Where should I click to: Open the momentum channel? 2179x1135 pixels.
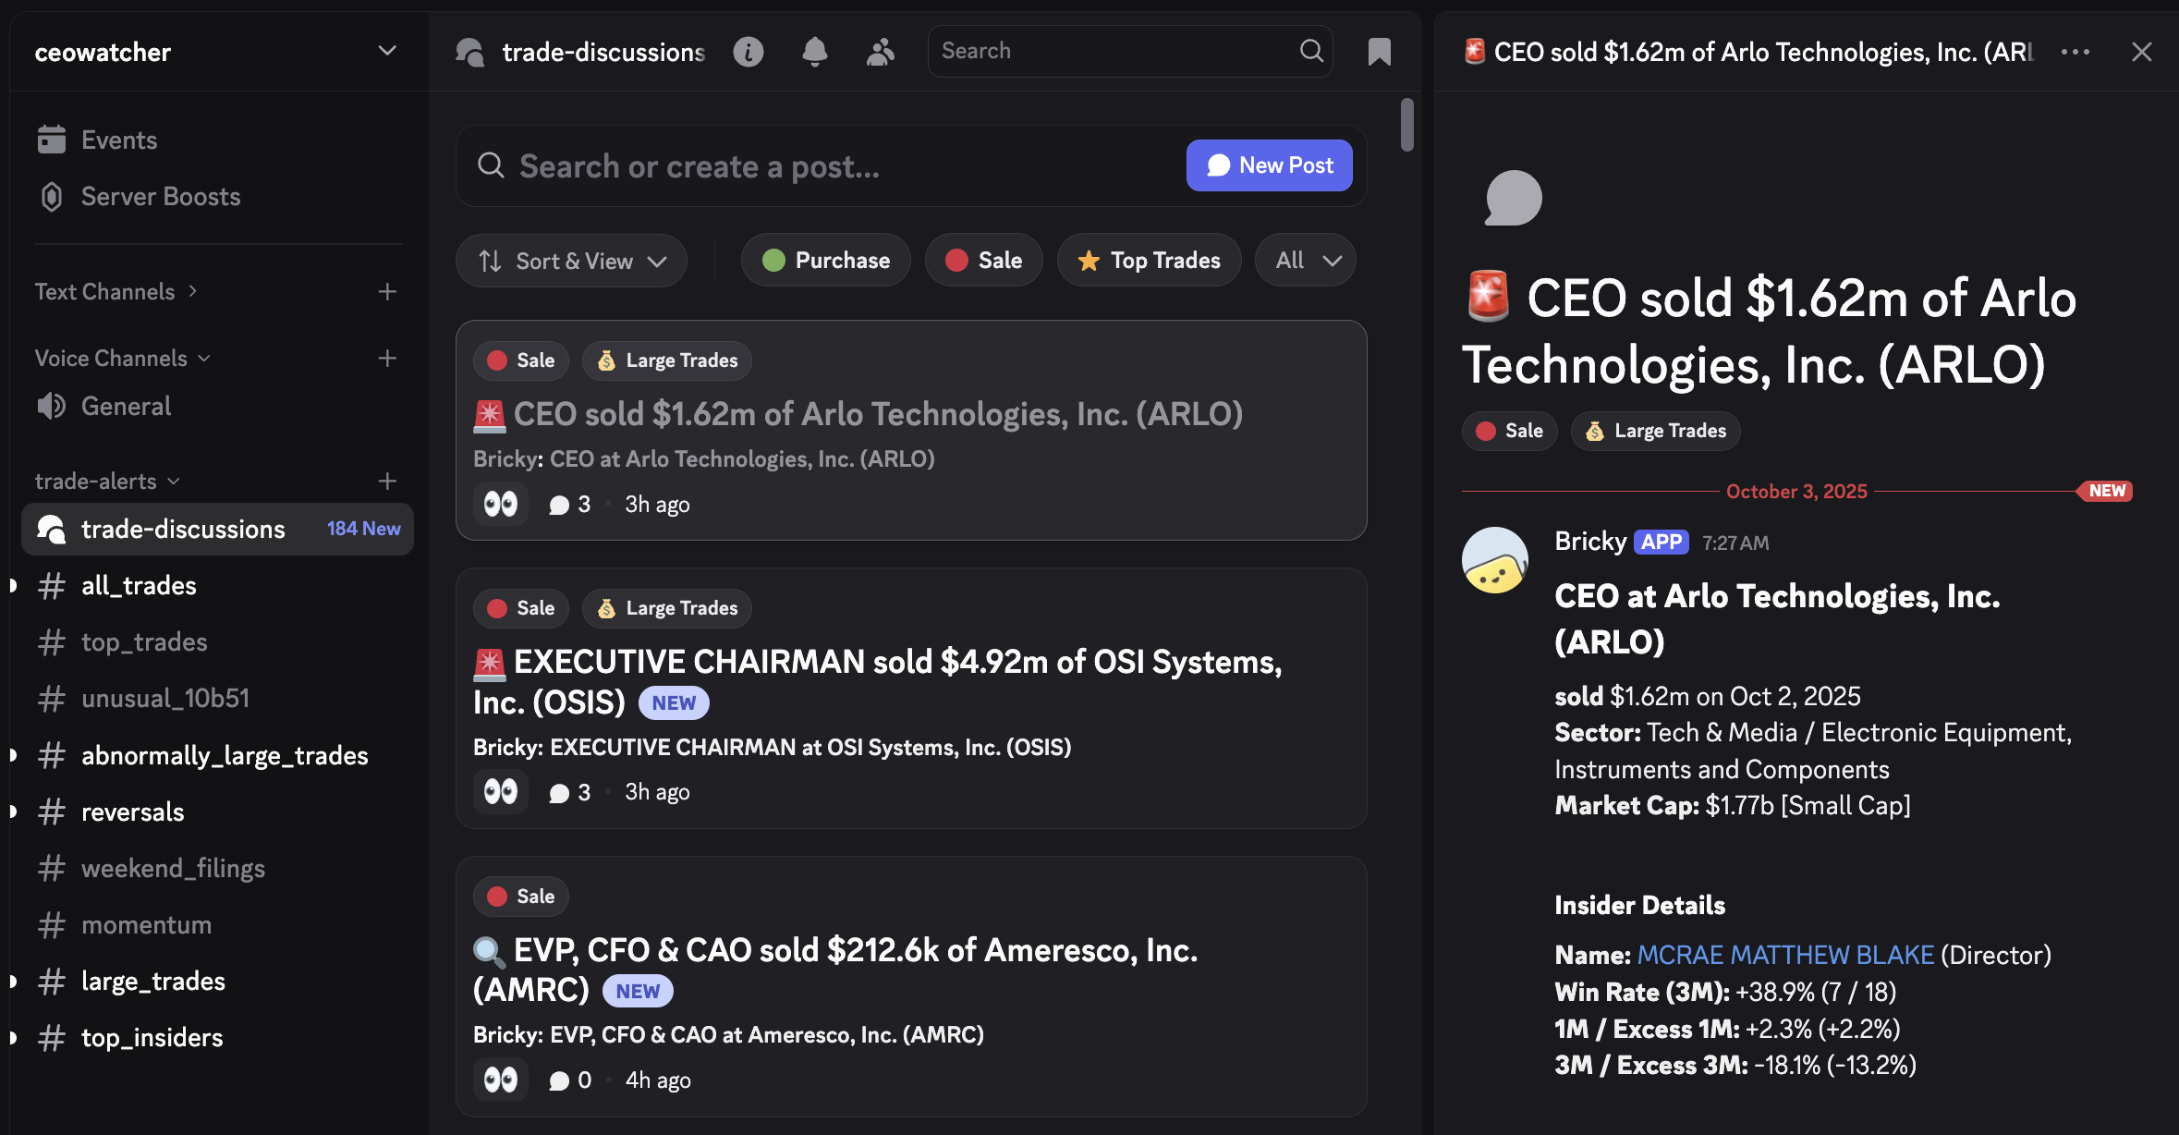tap(217, 924)
